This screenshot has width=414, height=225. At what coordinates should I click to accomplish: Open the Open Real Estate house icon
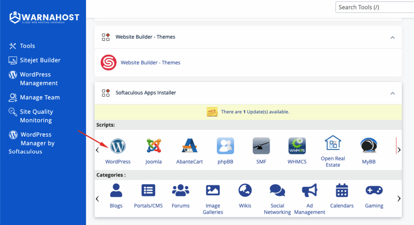click(x=333, y=143)
